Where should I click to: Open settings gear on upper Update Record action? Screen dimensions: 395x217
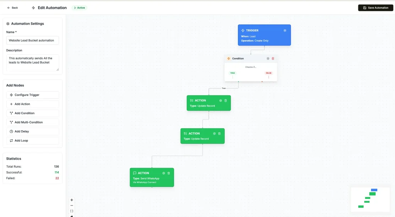click(x=221, y=101)
